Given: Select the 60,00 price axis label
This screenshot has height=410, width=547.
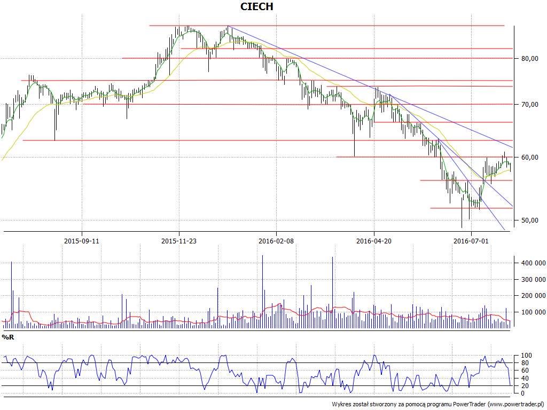Looking at the screenshot, I should (x=529, y=157).
